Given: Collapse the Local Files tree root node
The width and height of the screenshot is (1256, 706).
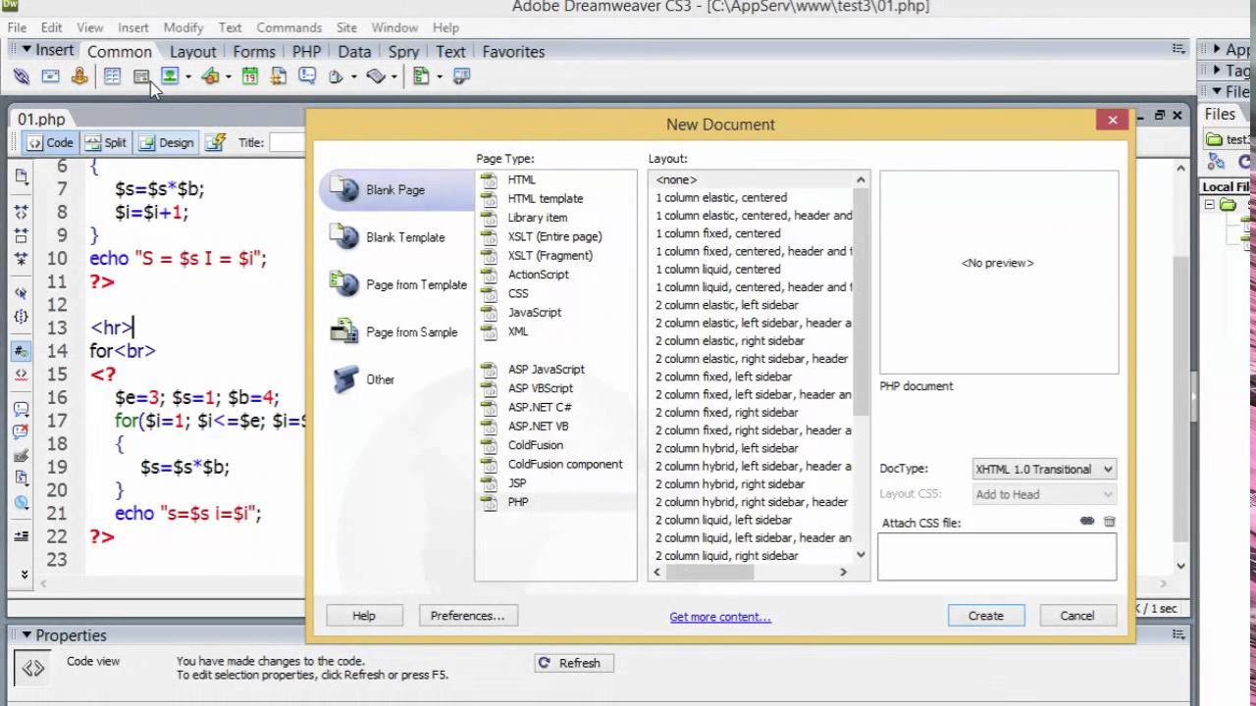Looking at the screenshot, I should coord(1210,205).
